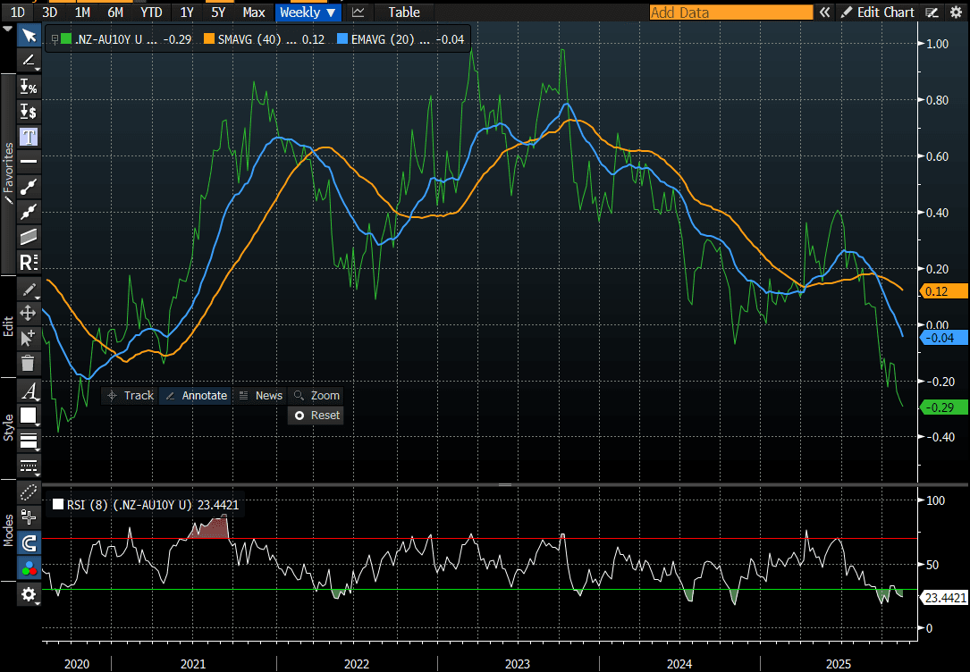Pick the dollar change measurement tool

[29, 112]
